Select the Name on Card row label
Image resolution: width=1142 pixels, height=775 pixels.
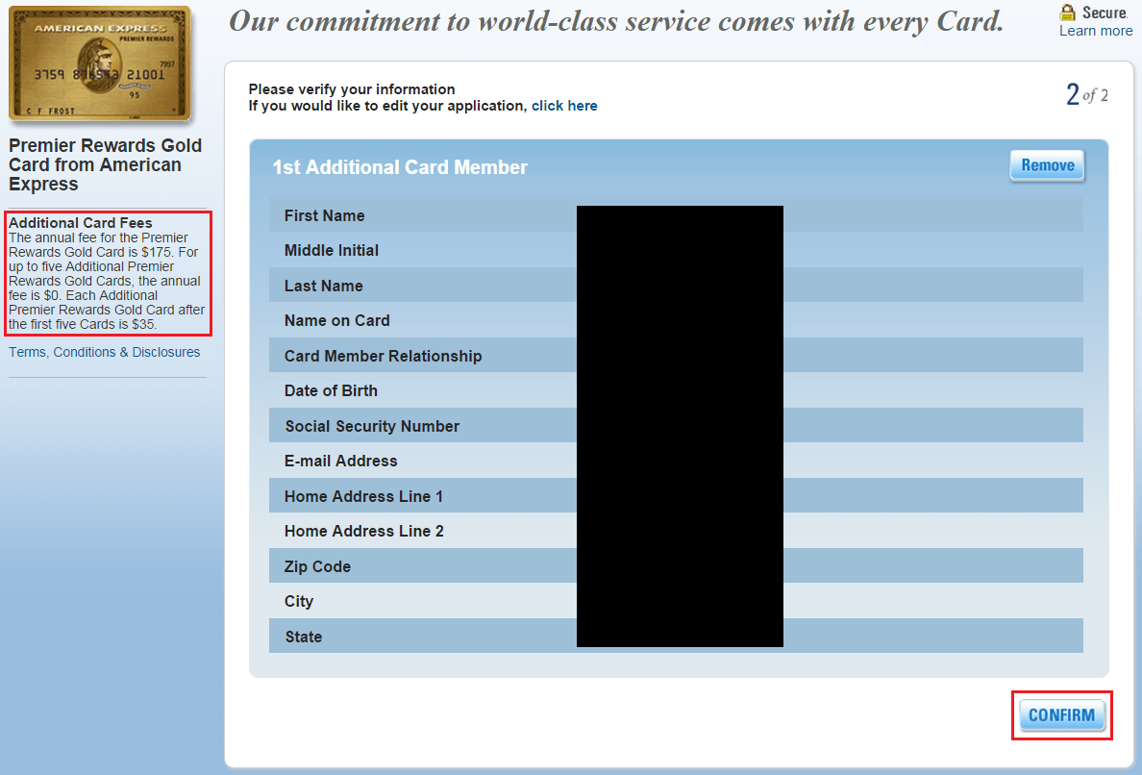click(x=337, y=320)
